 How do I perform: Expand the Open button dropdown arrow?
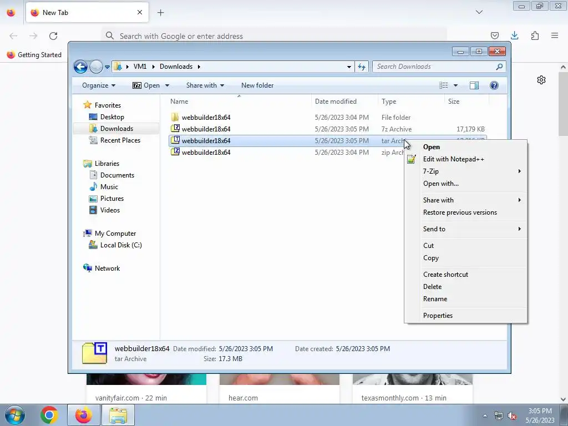point(167,85)
